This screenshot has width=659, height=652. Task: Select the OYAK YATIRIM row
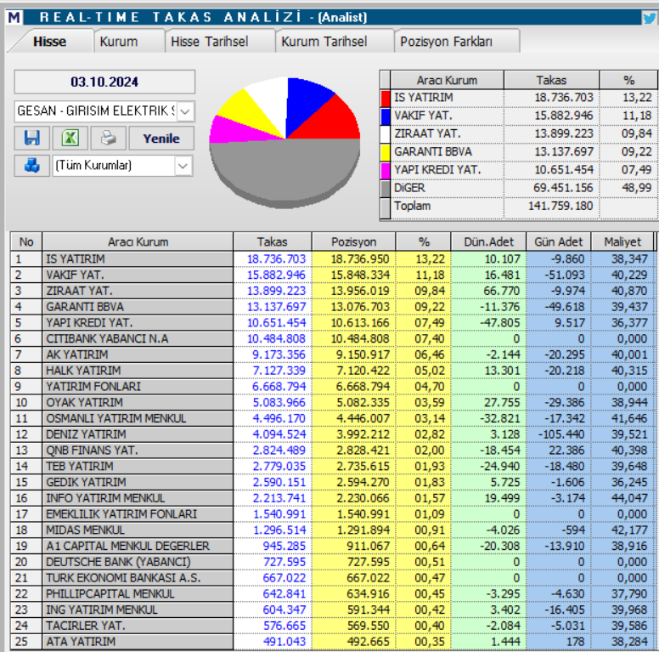[x=332, y=403]
